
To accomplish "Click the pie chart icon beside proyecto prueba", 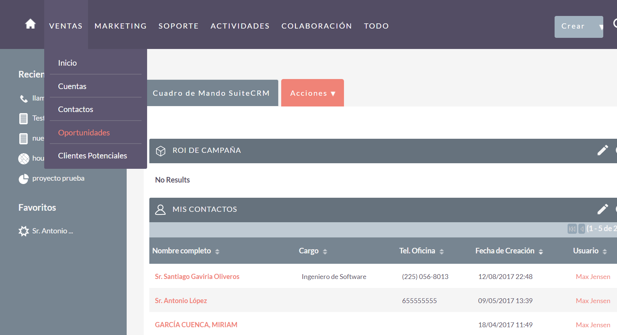I will [x=23, y=178].
